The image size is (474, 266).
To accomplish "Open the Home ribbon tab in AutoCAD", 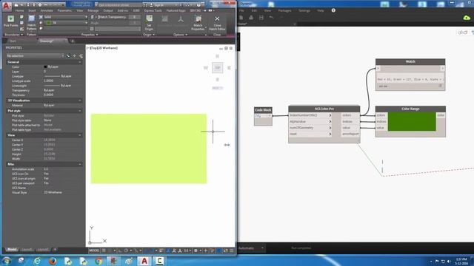I will pos(20,10).
